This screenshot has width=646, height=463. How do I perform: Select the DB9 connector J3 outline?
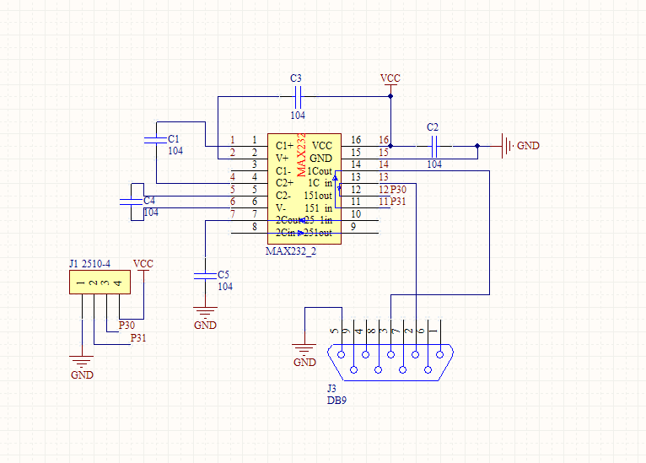click(x=390, y=363)
